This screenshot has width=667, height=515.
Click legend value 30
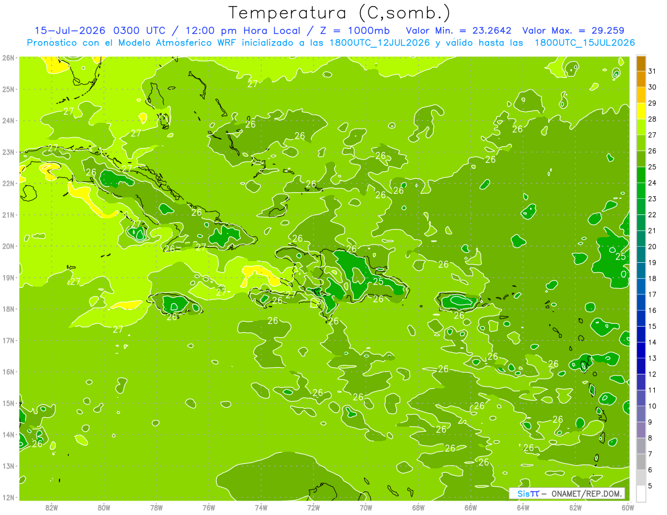[x=652, y=87]
